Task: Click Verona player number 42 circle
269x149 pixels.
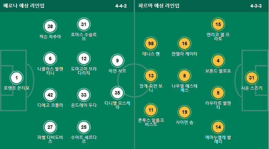Action: click(x=50, y=95)
